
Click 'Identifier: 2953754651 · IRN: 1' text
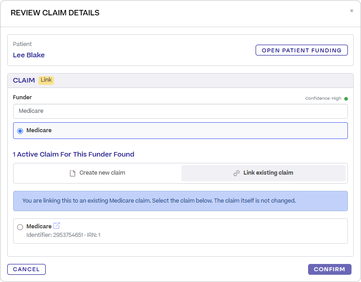63,235
